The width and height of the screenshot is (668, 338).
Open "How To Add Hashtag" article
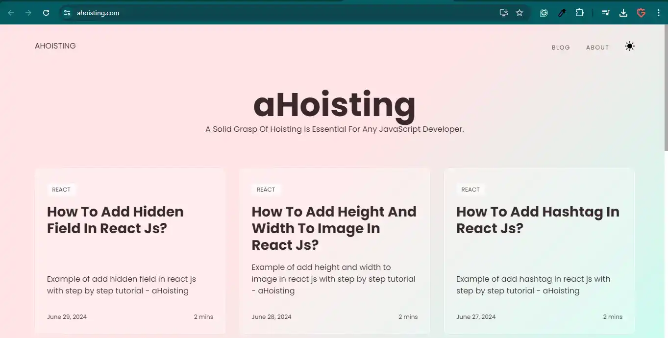pyautogui.click(x=538, y=220)
